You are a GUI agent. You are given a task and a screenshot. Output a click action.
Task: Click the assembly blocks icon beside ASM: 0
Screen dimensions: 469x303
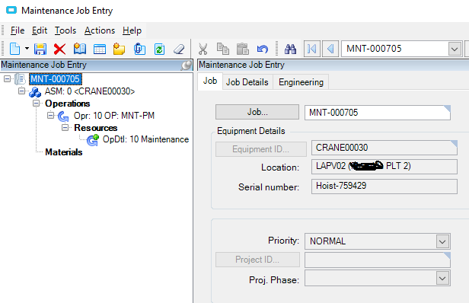(x=35, y=91)
